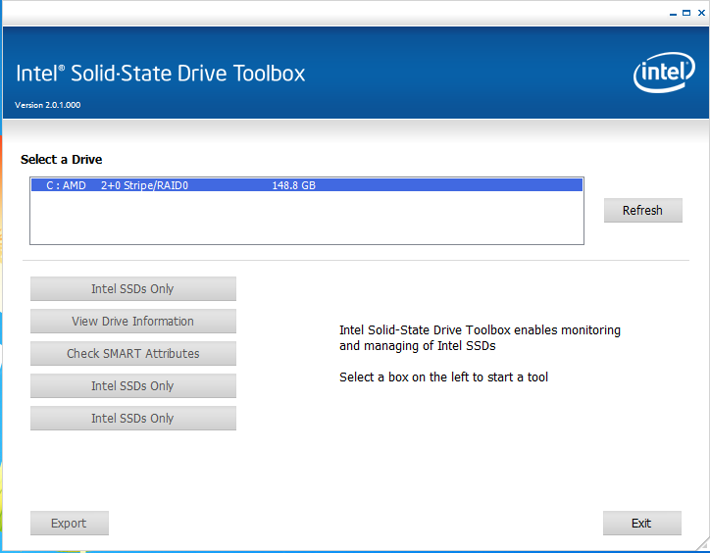Click the topmost Intel SSDs Only button
Viewport: 710px width, 553px height.
[x=133, y=289]
